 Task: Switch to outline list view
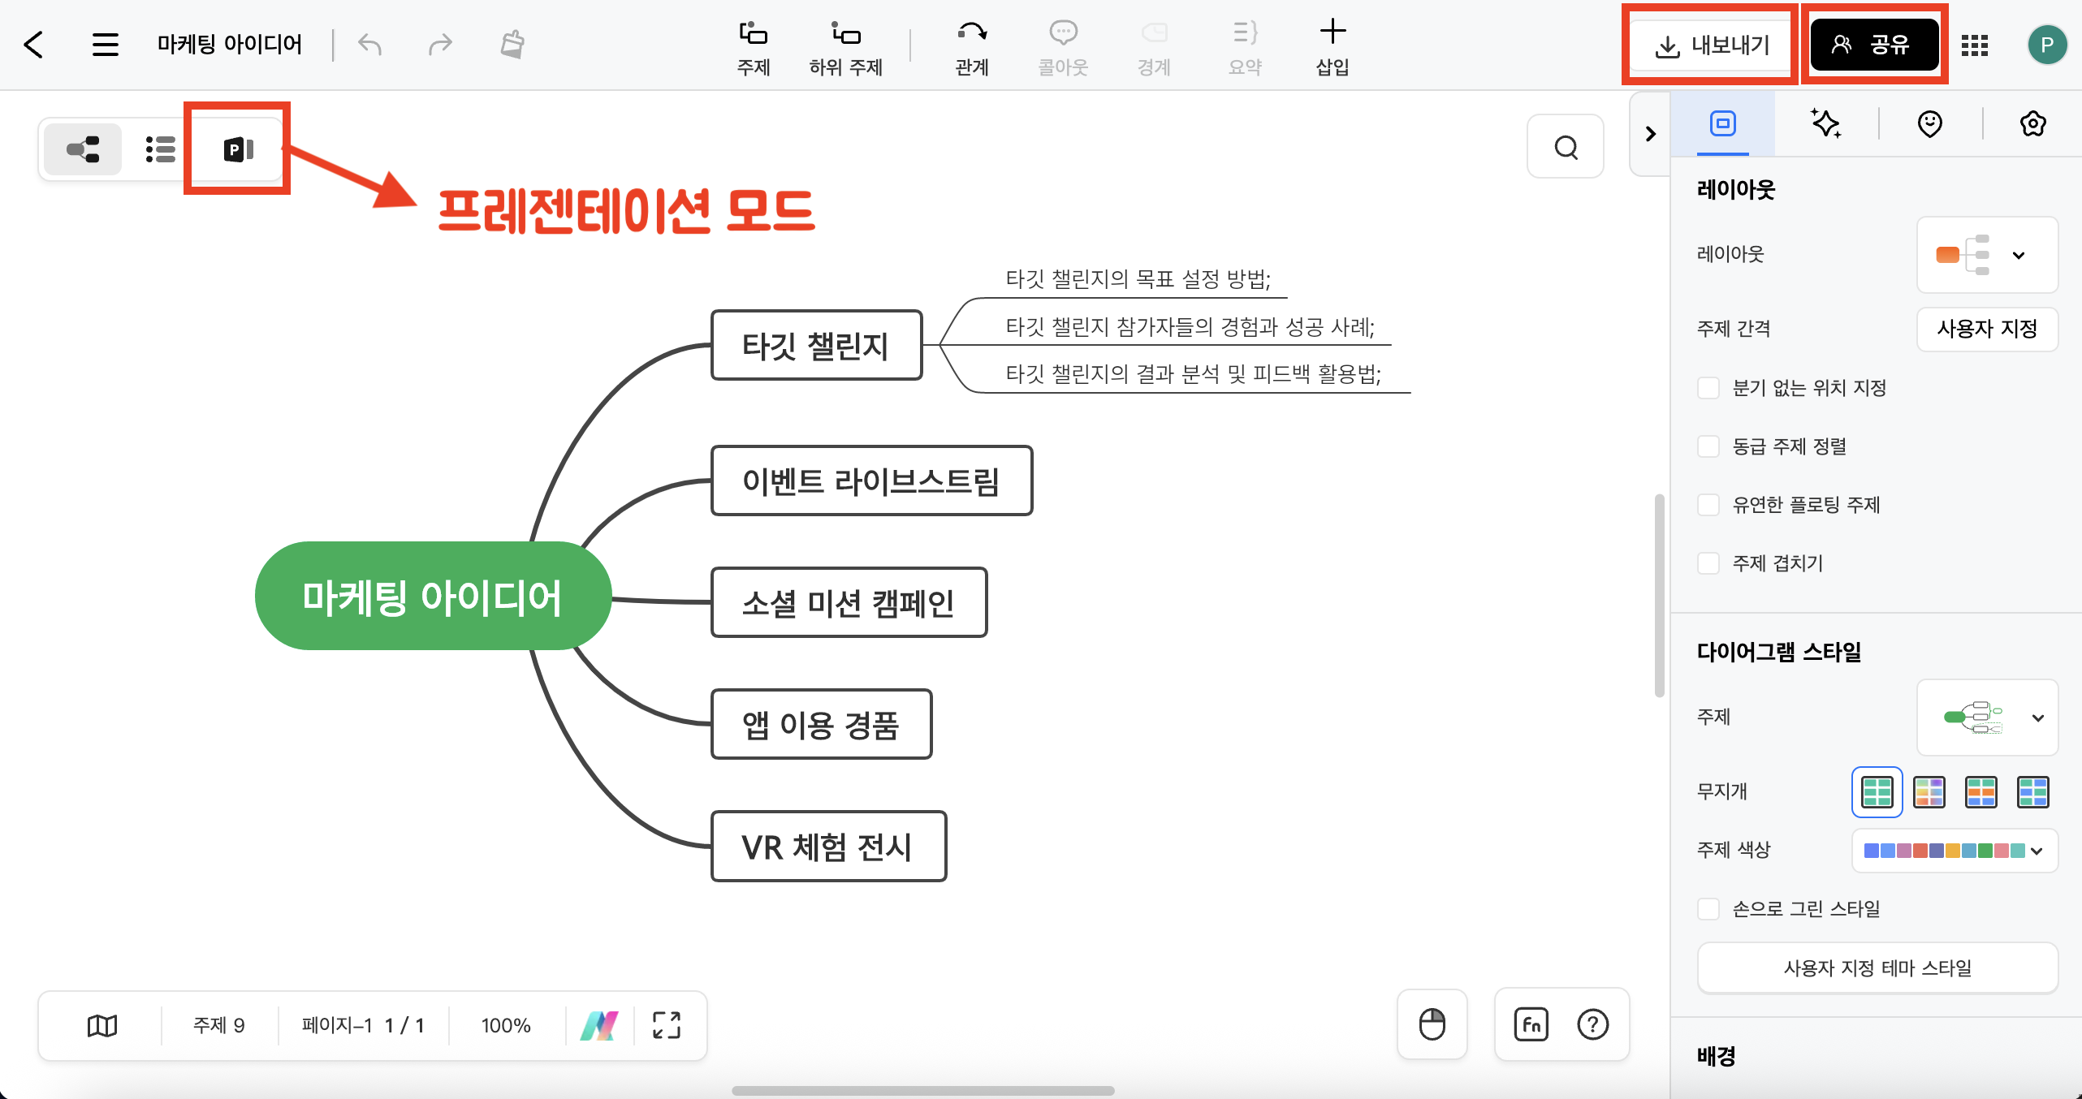click(160, 149)
